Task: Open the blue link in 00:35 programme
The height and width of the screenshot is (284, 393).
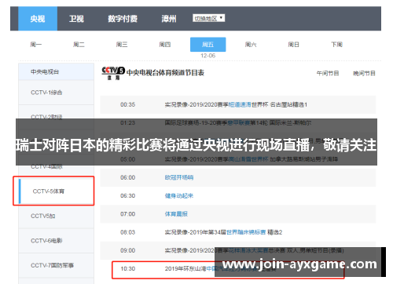Action: (240, 104)
